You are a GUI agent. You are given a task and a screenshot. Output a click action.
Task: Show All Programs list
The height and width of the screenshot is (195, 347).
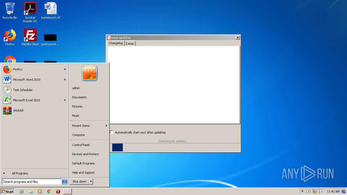(35, 173)
